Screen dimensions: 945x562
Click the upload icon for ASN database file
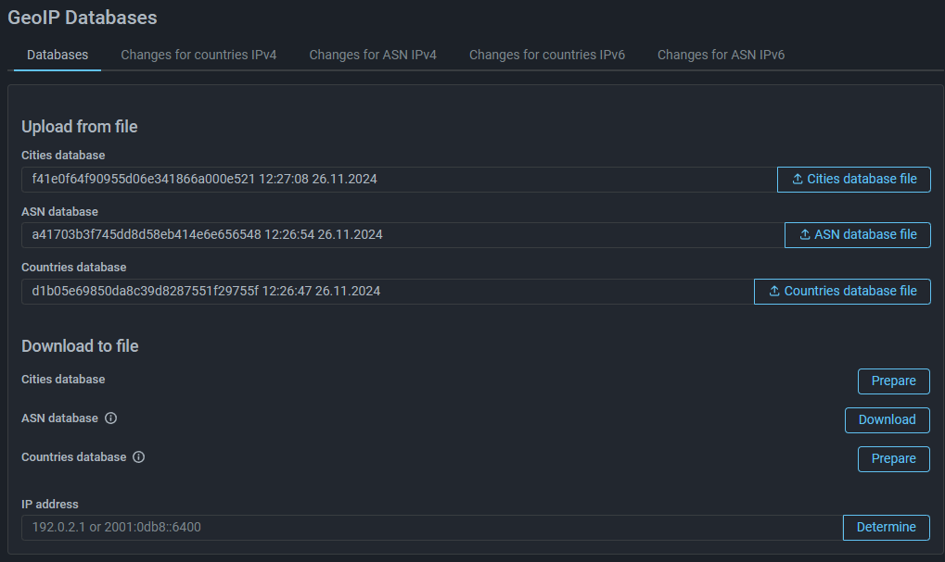(x=805, y=235)
